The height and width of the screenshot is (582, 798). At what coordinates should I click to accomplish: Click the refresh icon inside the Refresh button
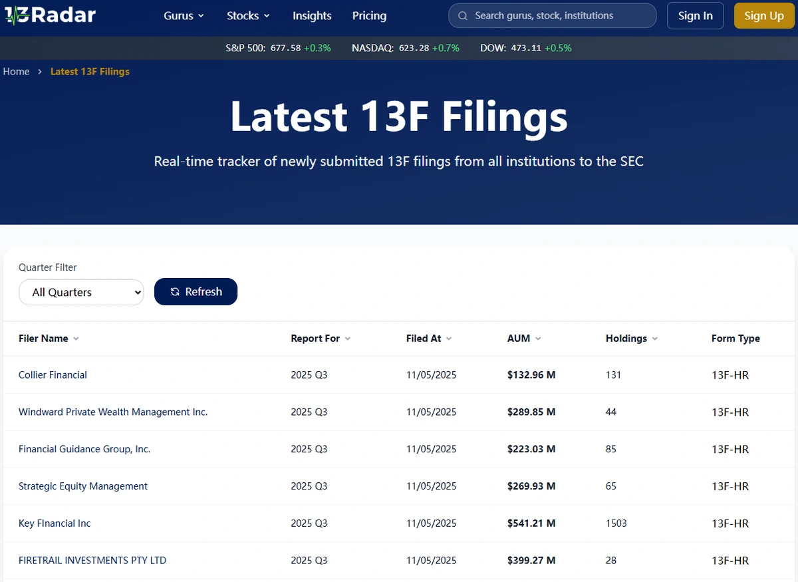pyautogui.click(x=174, y=291)
